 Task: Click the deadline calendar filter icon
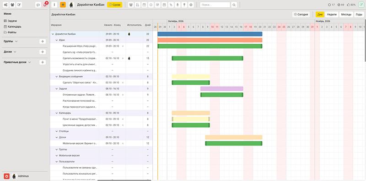click(x=144, y=5)
